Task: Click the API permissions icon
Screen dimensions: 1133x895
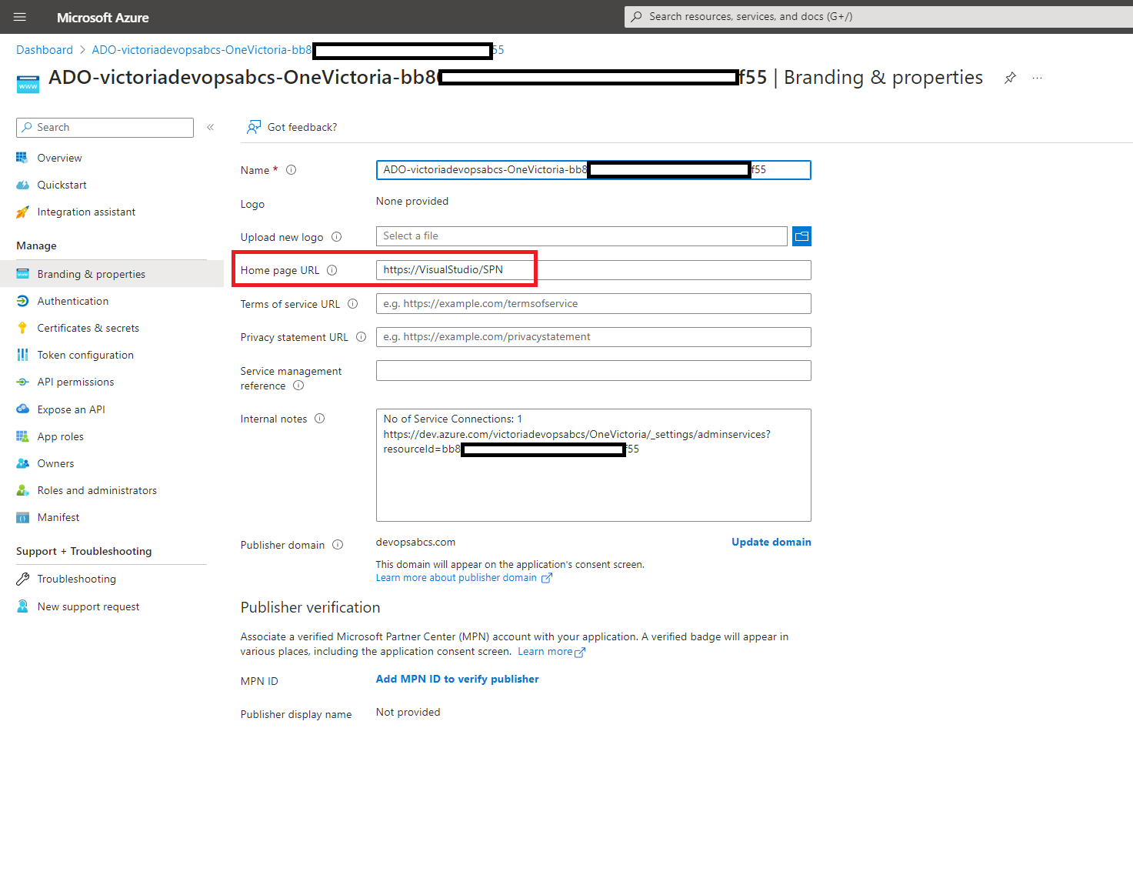Action: tap(22, 382)
